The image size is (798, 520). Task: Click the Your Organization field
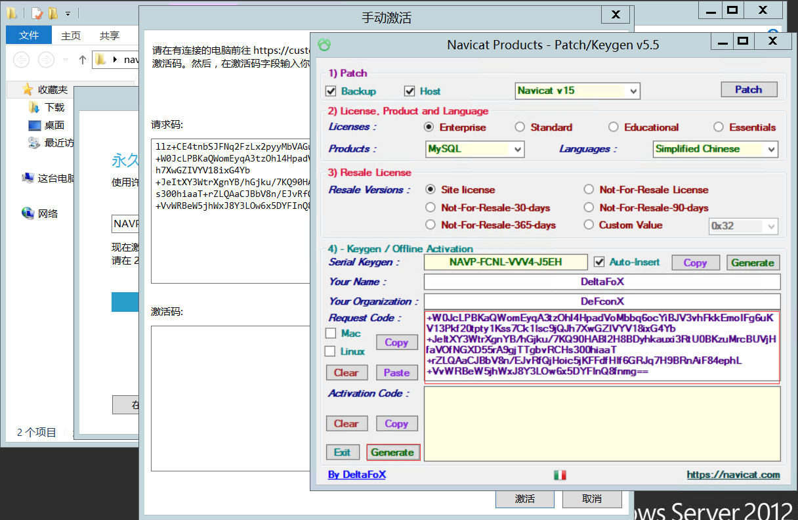602,301
